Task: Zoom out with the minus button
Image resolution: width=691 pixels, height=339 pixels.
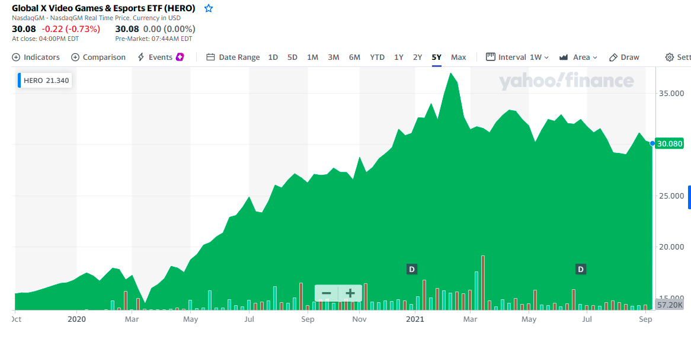Action: click(x=326, y=293)
